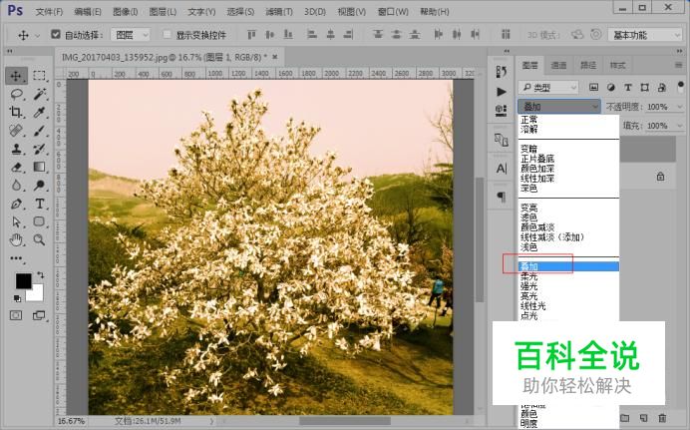
Task: Close the IMG_20170403_135952.jpg document tab
Action: (x=275, y=57)
